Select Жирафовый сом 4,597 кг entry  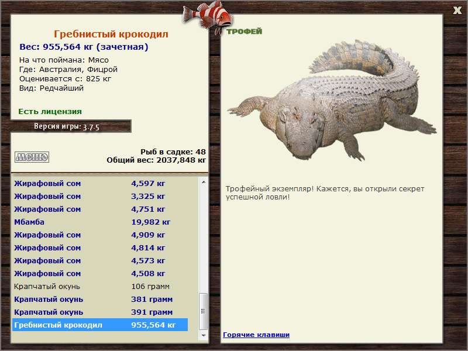[x=100, y=183]
